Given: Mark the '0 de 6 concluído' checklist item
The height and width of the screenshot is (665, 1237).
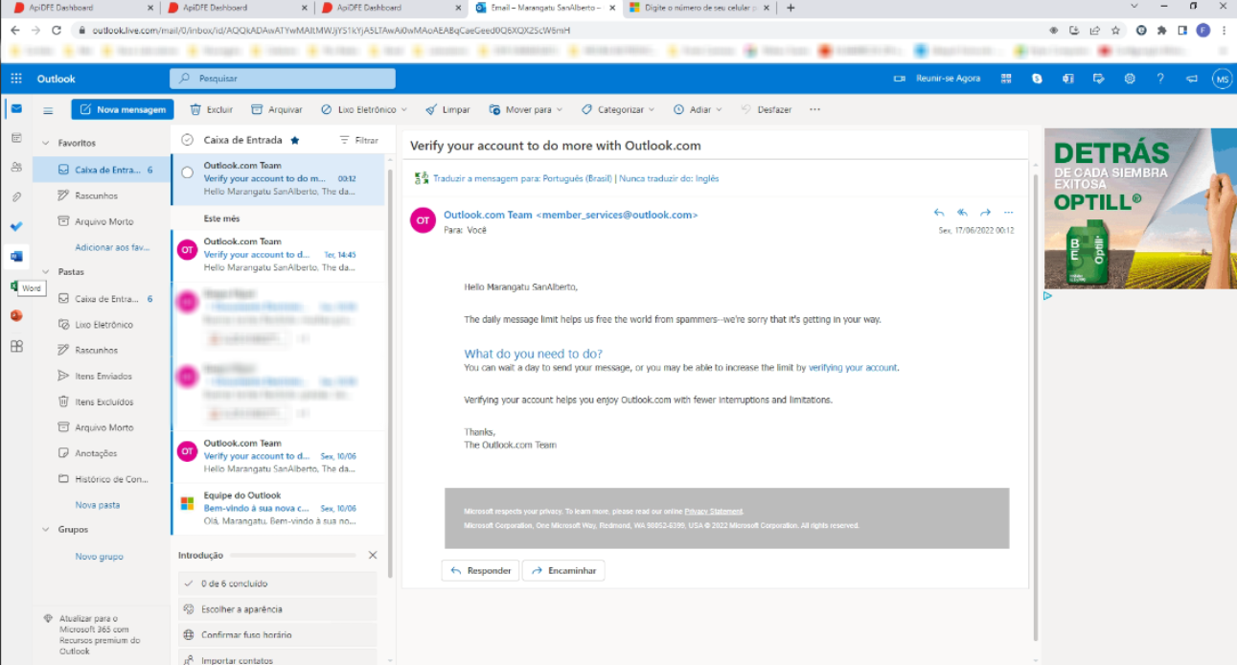Looking at the screenshot, I should (278, 583).
